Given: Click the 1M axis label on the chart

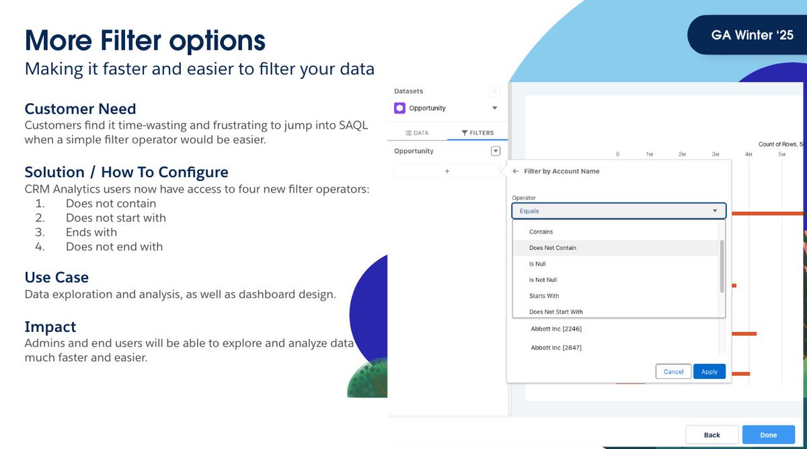Looking at the screenshot, I should pyautogui.click(x=650, y=155).
